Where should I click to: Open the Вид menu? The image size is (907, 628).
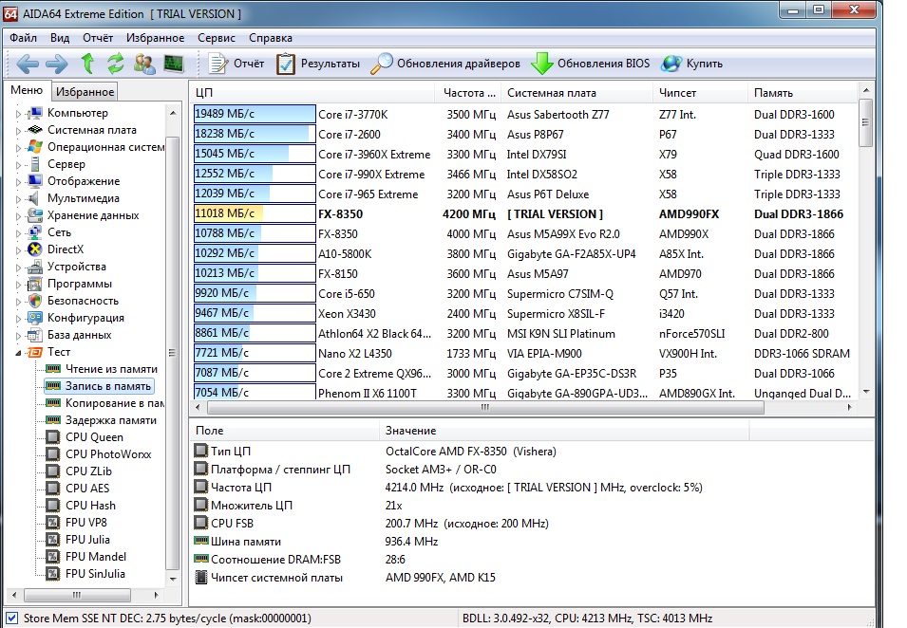tap(60, 38)
